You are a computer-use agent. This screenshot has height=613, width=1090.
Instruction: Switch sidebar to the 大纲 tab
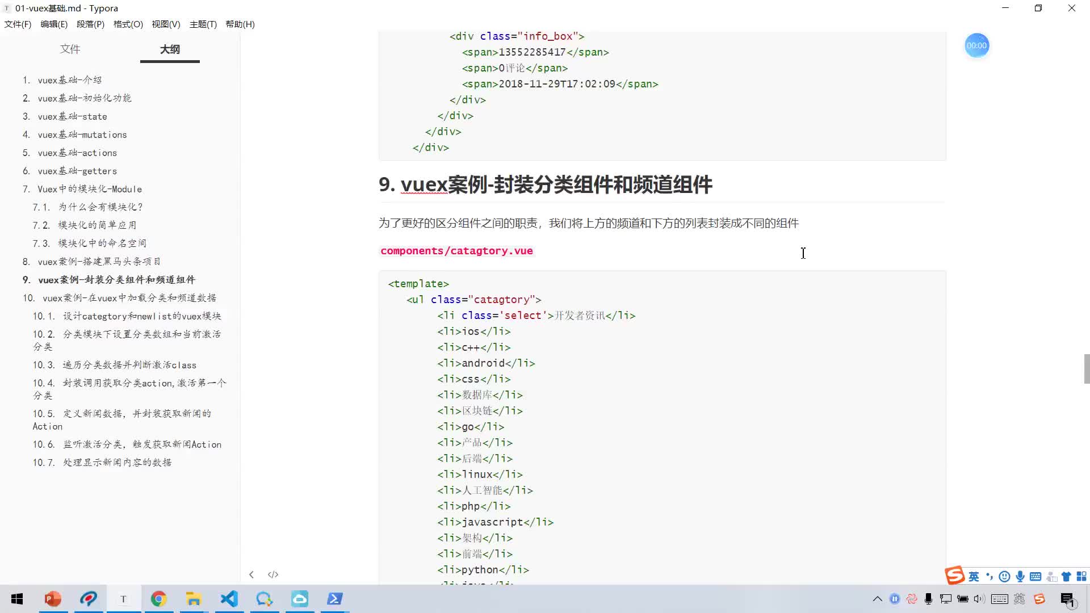(170, 49)
